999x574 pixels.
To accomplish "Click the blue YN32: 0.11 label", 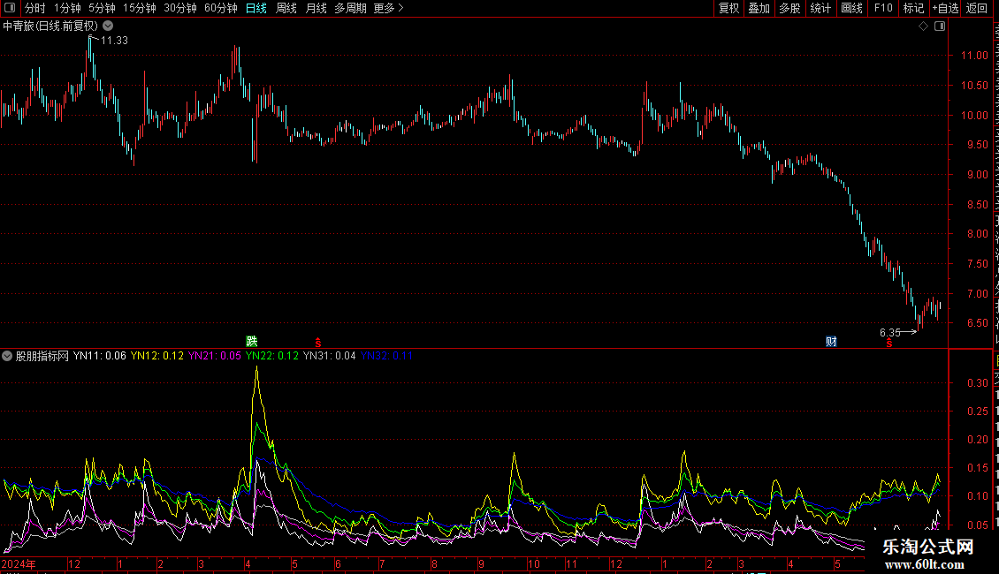I will tap(386, 356).
